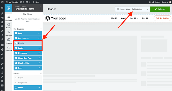Image resolution: width=172 pixels, height=91 pixels.
Task: Click the Call To Action button
Action: pyautogui.click(x=162, y=18)
